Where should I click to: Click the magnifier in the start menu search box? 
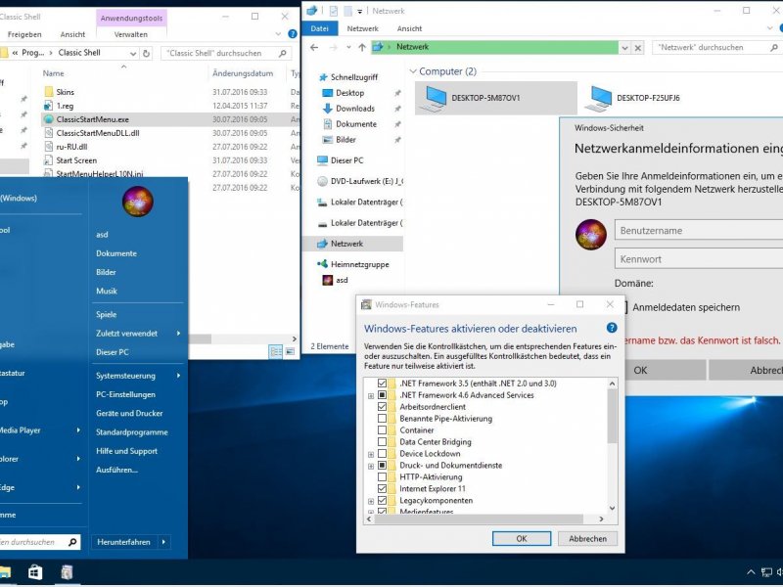click(72, 542)
